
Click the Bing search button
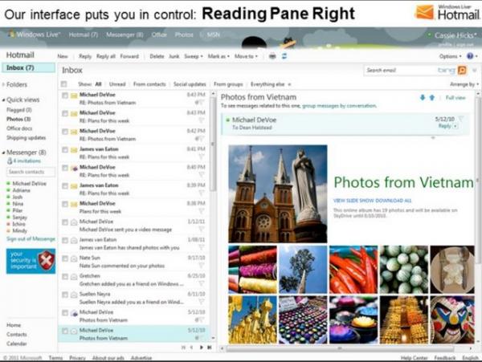(x=462, y=71)
